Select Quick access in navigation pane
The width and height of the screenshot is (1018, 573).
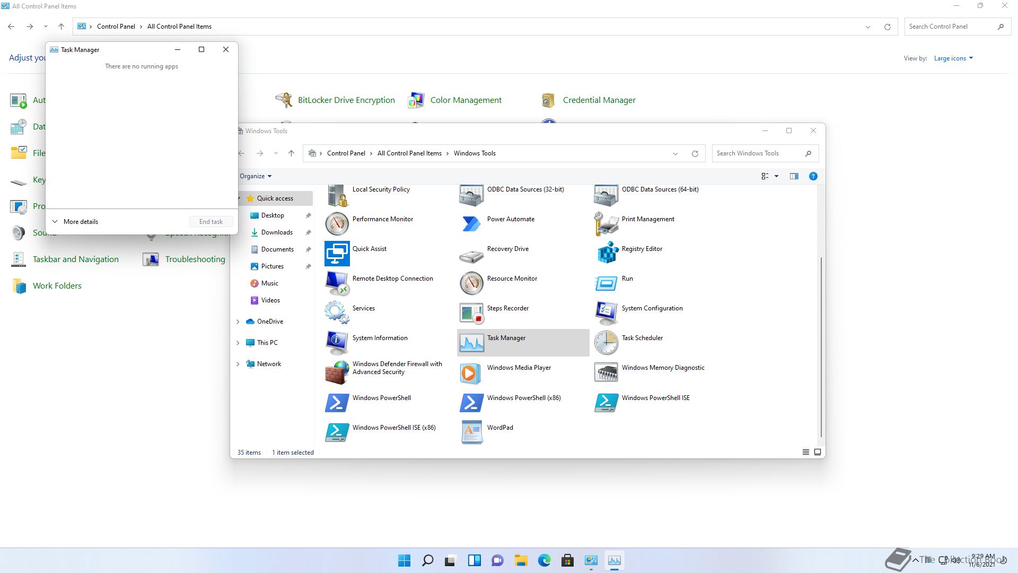tap(275, 198)
